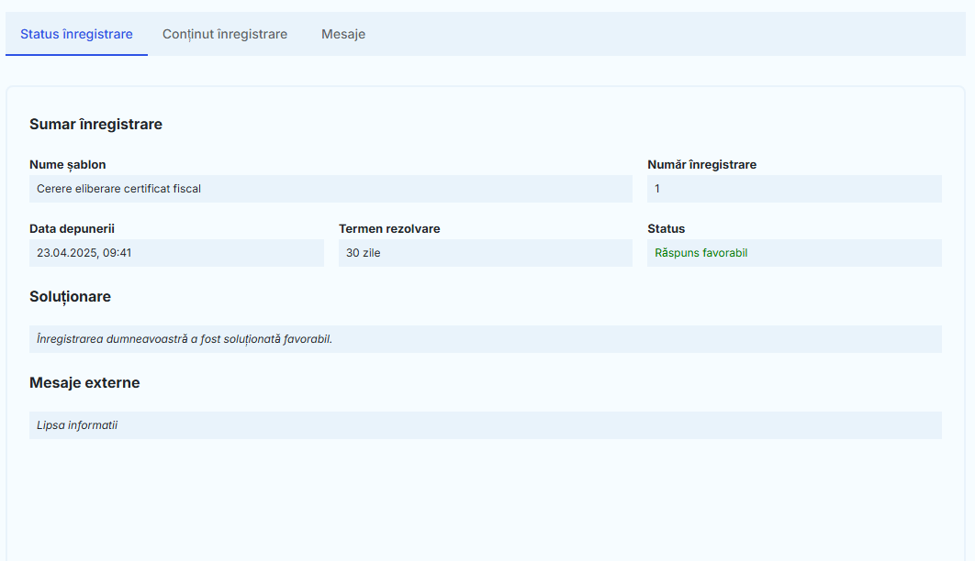This screenshot has height=561, width=975.
Task: Click the Lipsa informatii message box
Action: click(x=77, y=425)
